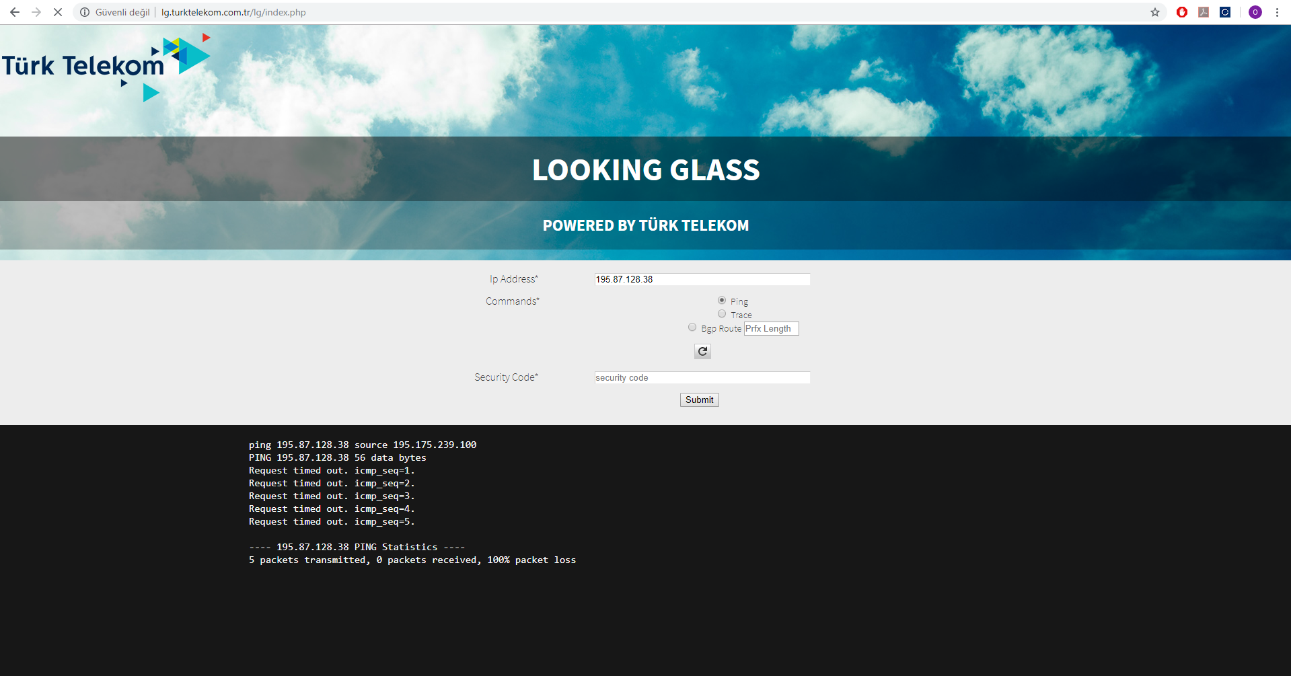
Task: Open the dark blue circular-arrow extension
Action: [1225, 12]
